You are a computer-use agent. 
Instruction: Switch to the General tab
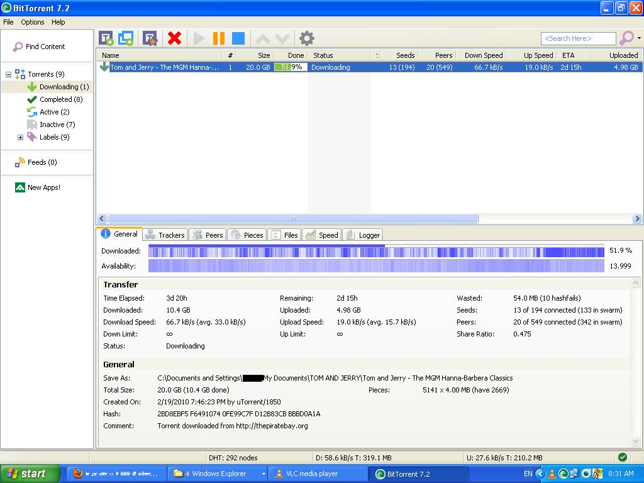pyautogui.click(x=119, y=234)
